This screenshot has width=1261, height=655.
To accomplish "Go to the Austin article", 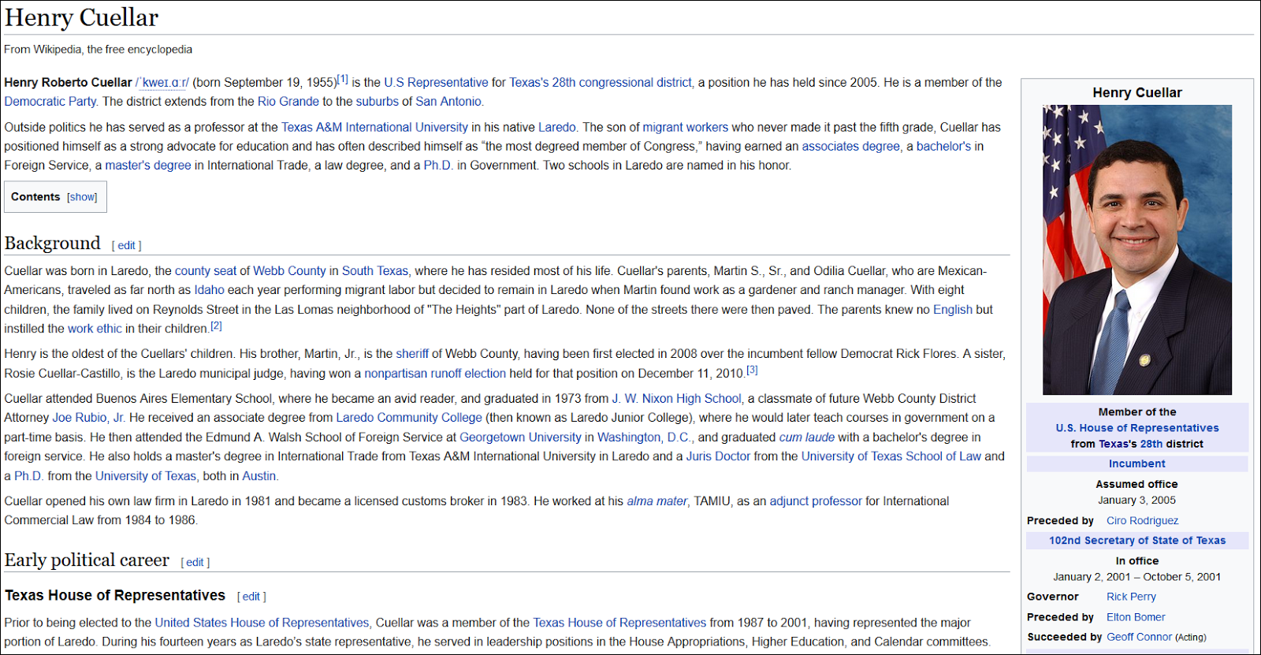I will click(259, 476).
